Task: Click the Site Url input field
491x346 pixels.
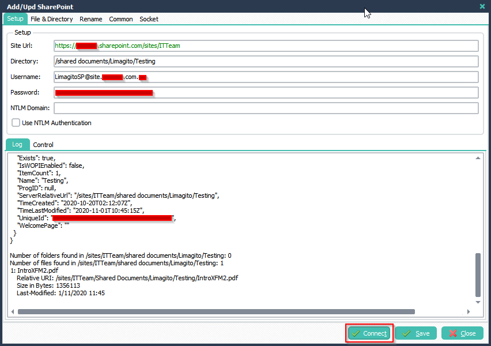Action: (x=266, y=46)
